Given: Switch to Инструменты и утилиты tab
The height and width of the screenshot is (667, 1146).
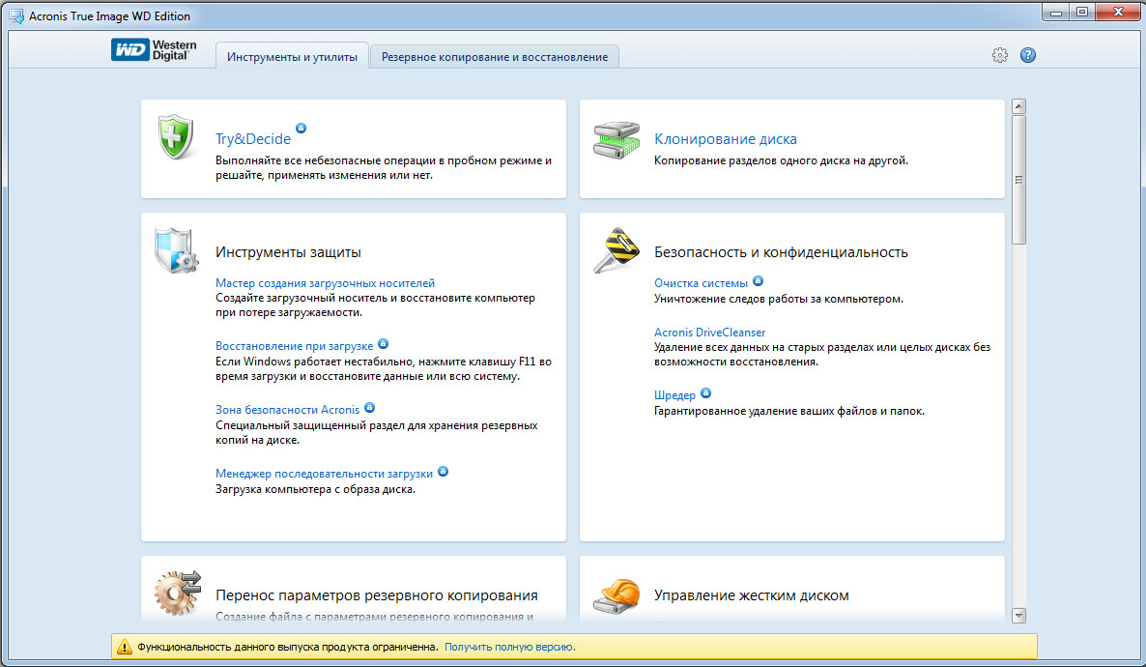Looking at the screenshot, I should 292,56.
